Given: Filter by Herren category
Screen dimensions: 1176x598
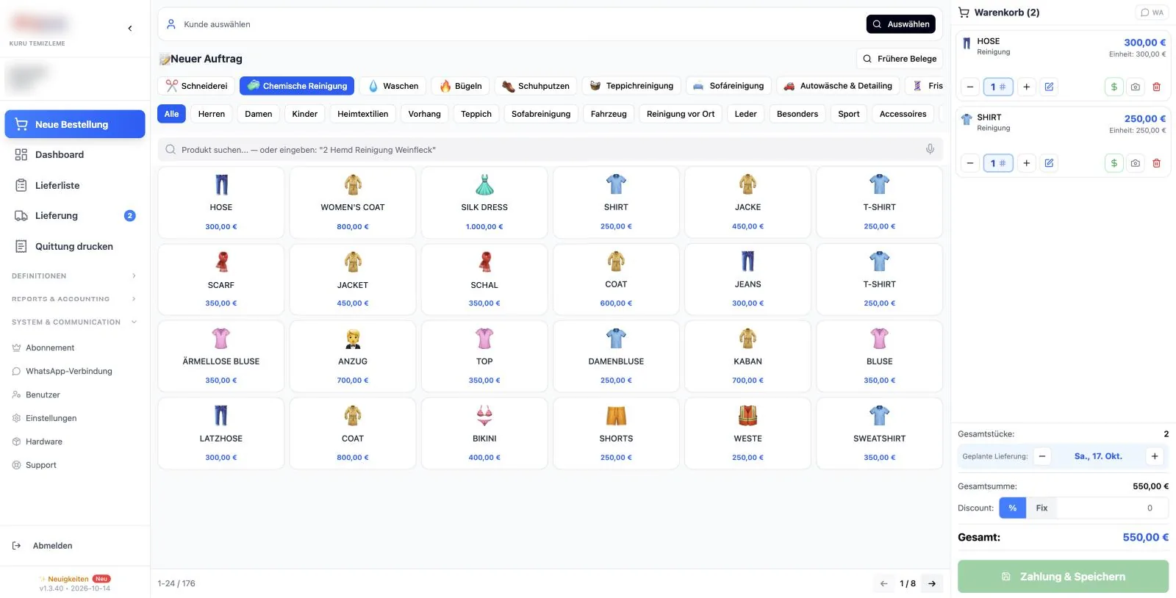Looking at the screenshot, I should pyautogui.click(x=212, y=114).
